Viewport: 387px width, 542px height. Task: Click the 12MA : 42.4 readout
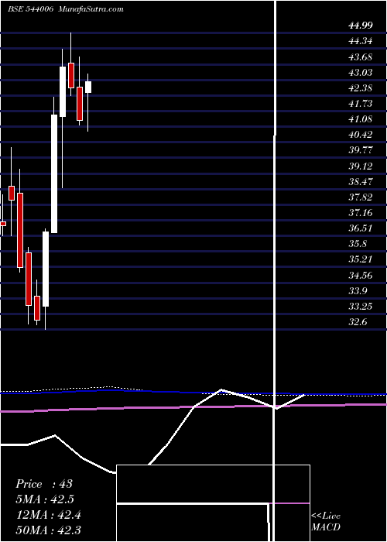(48, 514)
